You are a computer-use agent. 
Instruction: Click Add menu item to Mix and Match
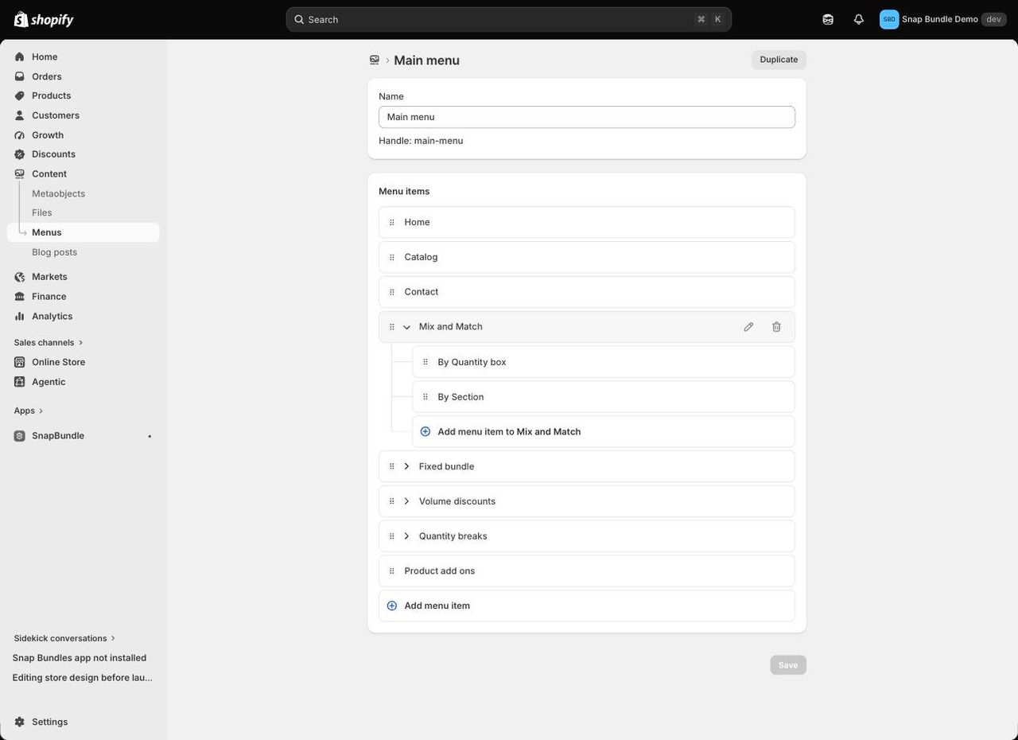pos(604,431)
